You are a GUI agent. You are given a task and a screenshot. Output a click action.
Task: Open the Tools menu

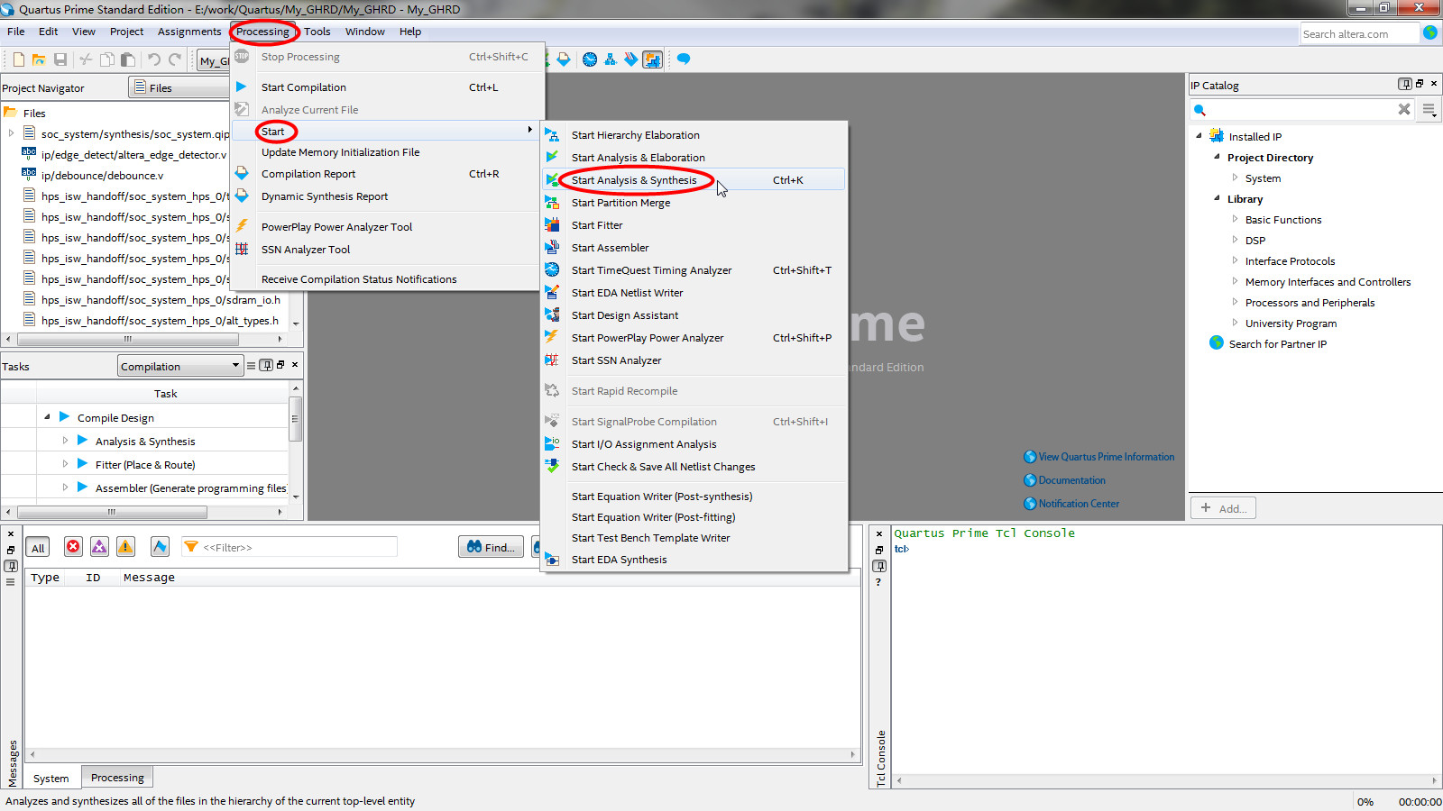pos(317,32)
